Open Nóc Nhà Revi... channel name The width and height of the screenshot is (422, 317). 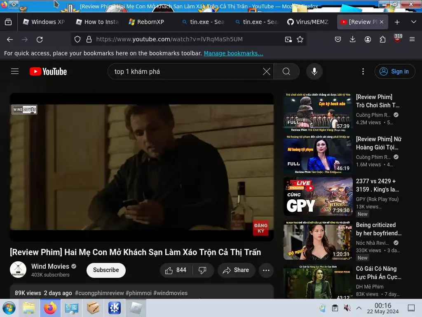372,243
